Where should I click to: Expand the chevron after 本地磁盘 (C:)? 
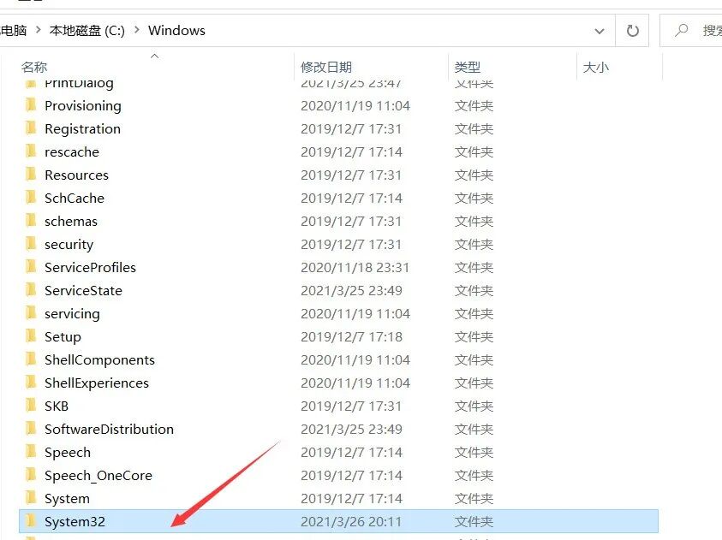(x=137, y=30)
